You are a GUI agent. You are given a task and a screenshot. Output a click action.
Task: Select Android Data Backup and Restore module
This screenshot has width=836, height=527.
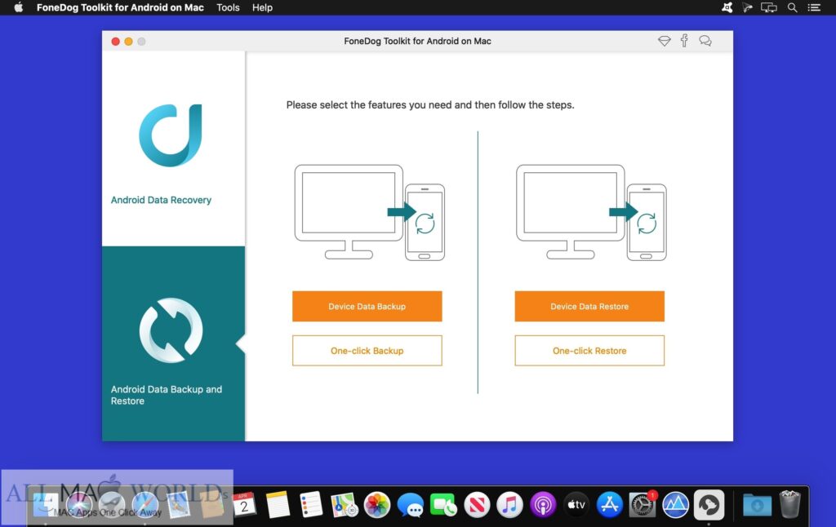(x=173, y=343)
